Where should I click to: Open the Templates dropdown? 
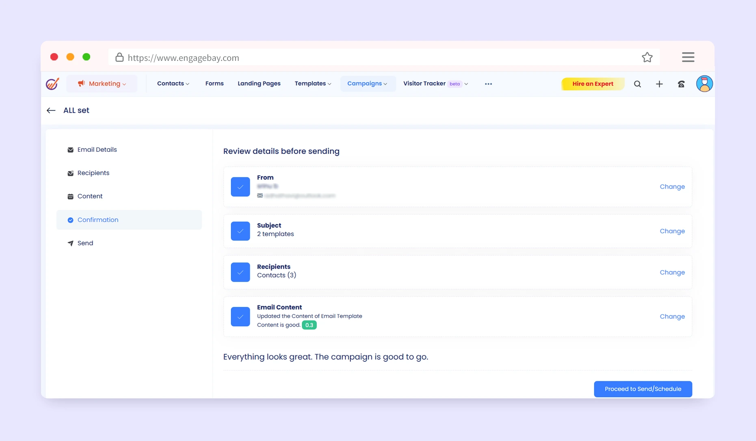coord(313,84)
